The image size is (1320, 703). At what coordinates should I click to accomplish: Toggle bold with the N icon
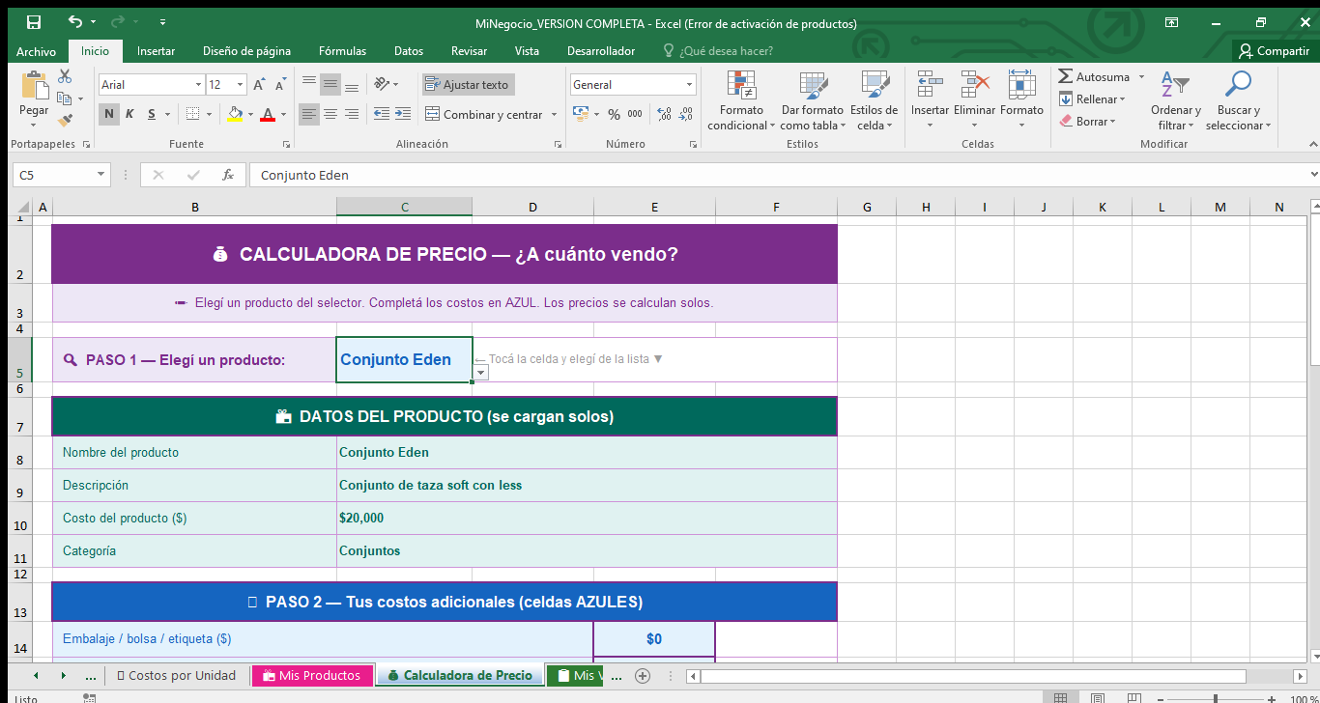click(x=108, y=114)
